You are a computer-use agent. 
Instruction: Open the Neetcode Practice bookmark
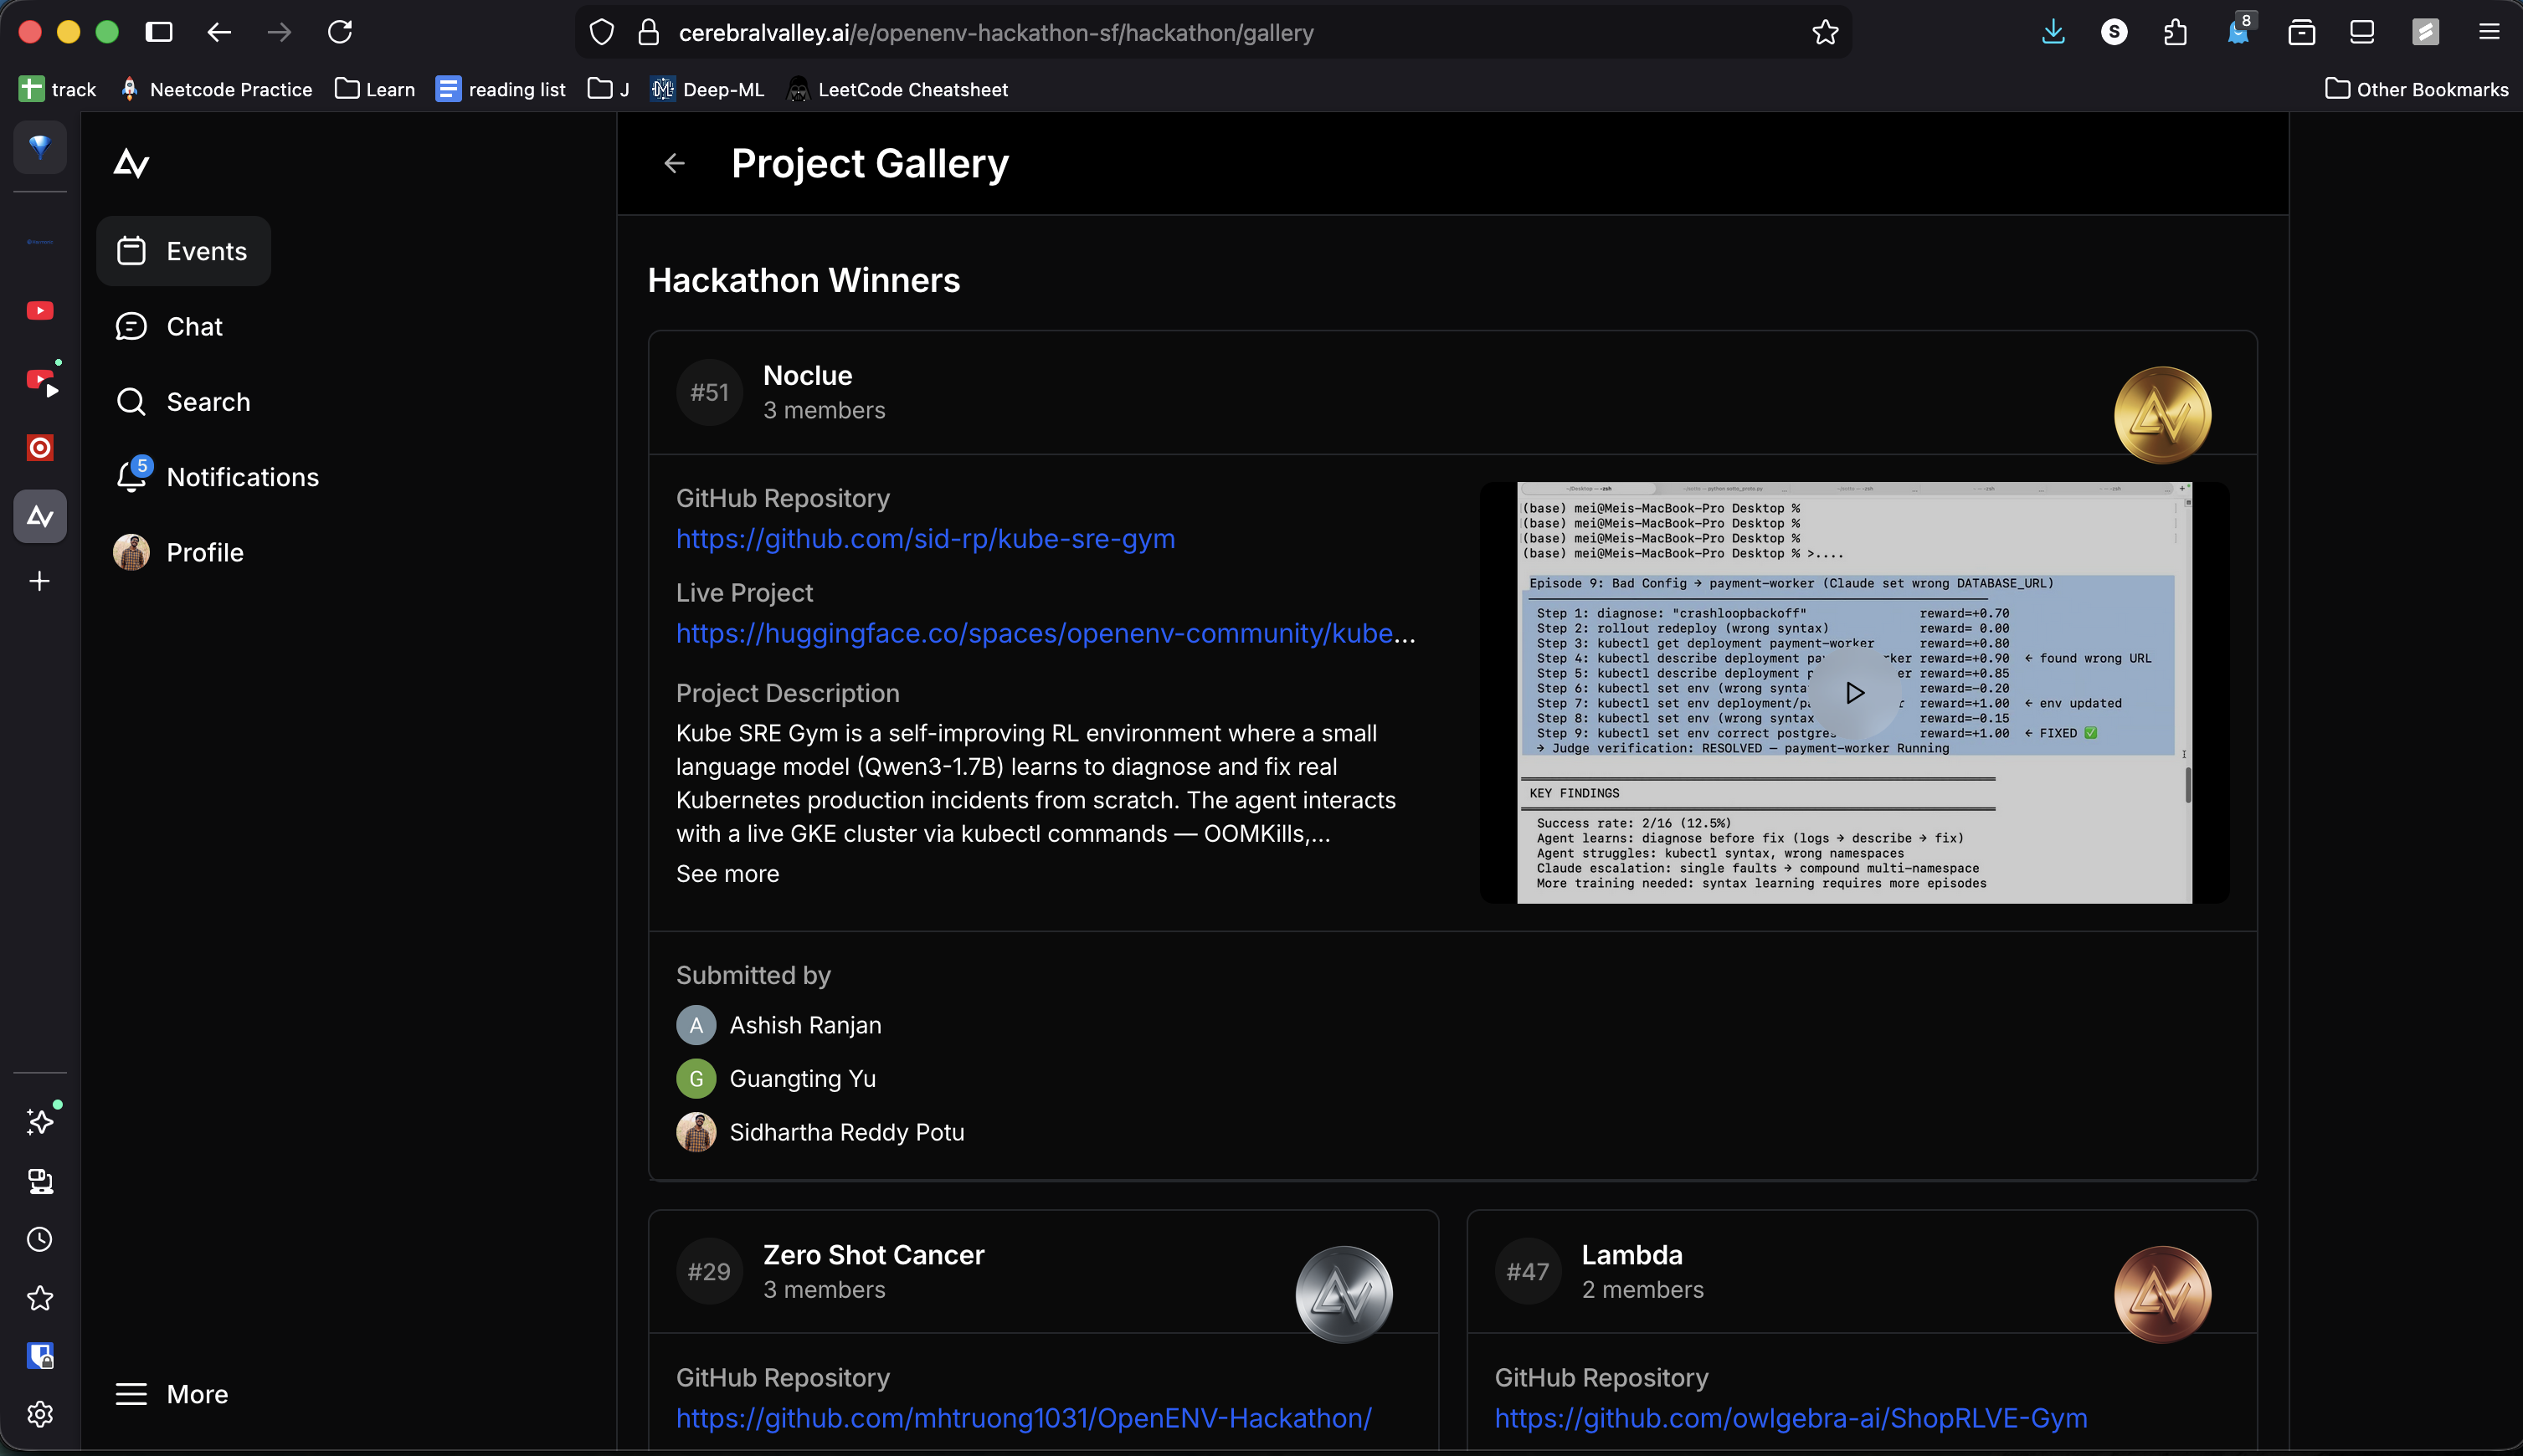(x=216, y=89)
